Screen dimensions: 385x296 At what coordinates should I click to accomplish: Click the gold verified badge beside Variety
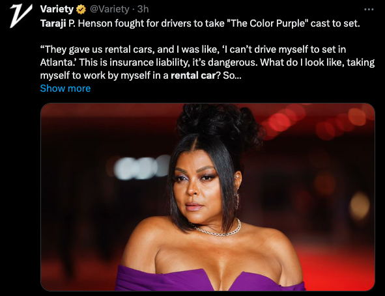coord(81,10)
